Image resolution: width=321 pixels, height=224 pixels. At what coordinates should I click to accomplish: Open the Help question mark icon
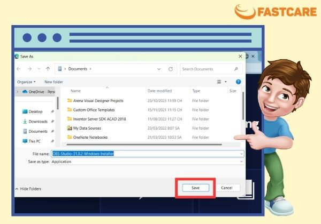pos(238,82)
